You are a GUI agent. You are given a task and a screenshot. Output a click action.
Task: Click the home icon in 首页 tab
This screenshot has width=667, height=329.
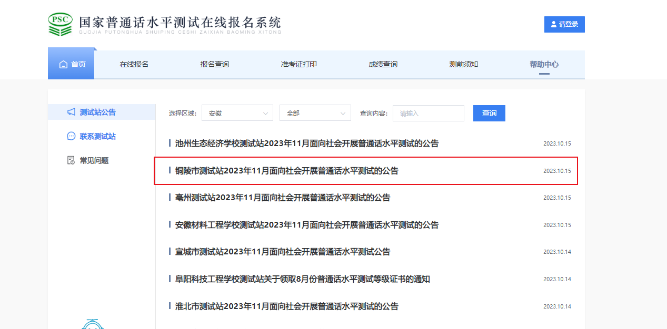[64, 65]
